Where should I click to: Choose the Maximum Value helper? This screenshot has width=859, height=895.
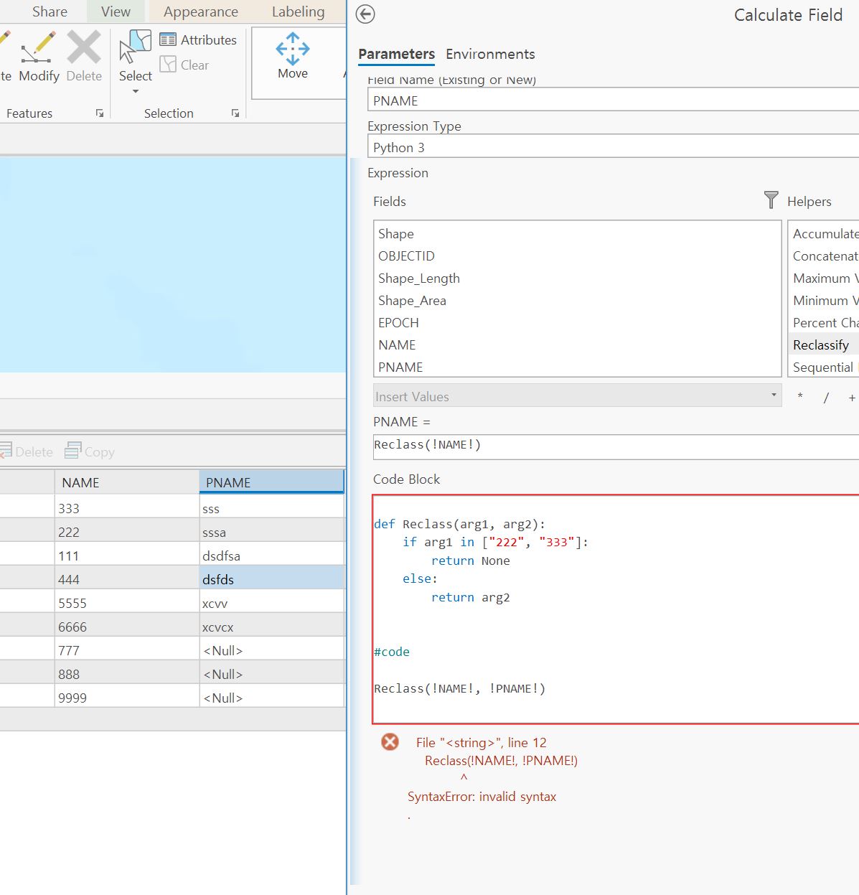pos(824,278)
